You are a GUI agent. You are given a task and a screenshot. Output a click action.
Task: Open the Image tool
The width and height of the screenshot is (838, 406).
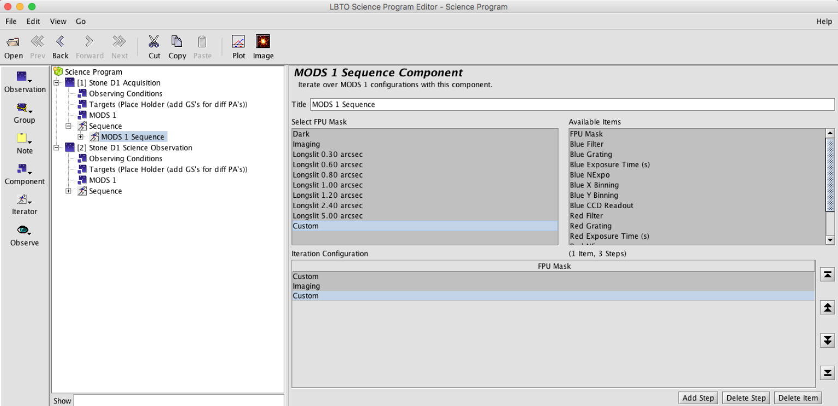263,42
